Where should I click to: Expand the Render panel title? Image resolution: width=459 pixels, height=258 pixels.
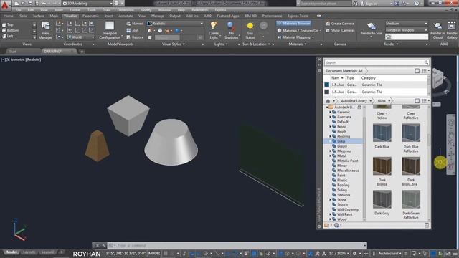[391, 44]
